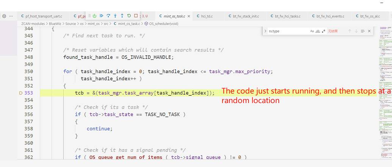Screen dimensions: 392x167
Task: Select the mint_os_task.c editor tab
Action: click(x=175, y=16)
